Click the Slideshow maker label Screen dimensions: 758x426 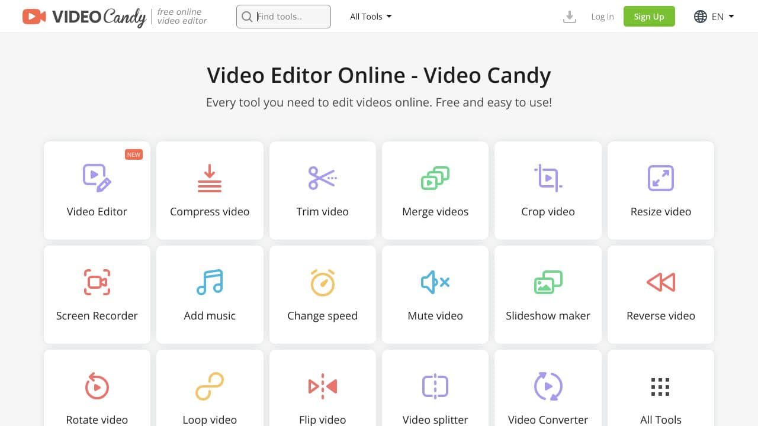548,315
